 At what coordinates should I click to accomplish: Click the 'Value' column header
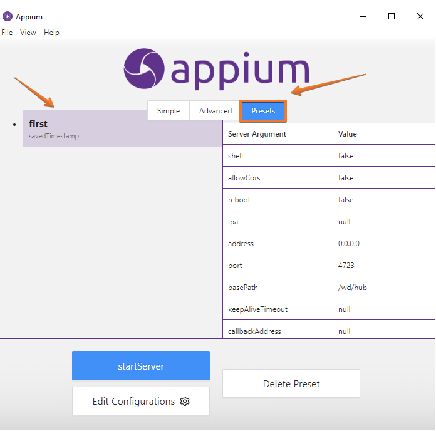[384, 134]
